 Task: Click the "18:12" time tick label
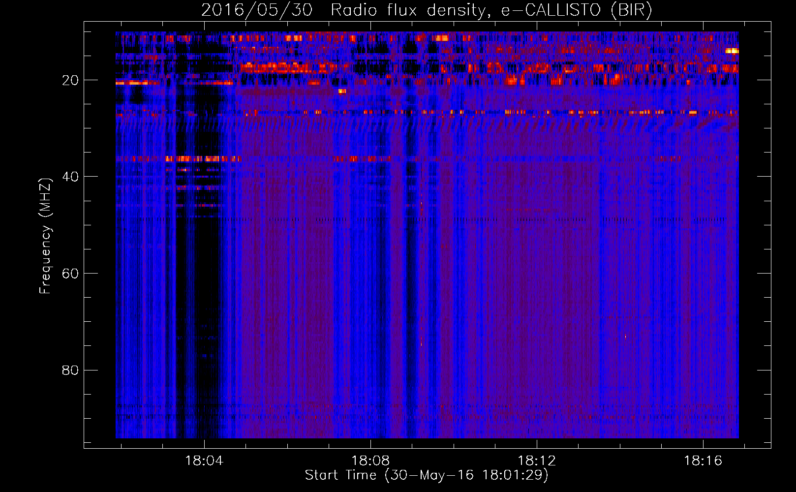point(537,461)
